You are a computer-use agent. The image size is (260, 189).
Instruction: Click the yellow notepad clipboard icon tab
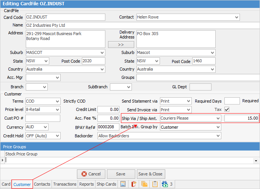(155, 184)
